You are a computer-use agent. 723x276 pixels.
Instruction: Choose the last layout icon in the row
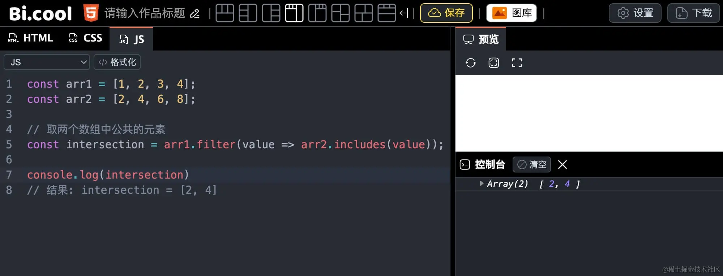(x=386, y=13)
